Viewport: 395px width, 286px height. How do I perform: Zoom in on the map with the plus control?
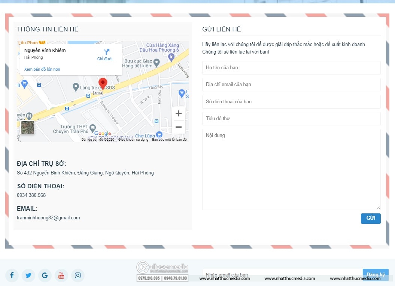coord(179,113)
